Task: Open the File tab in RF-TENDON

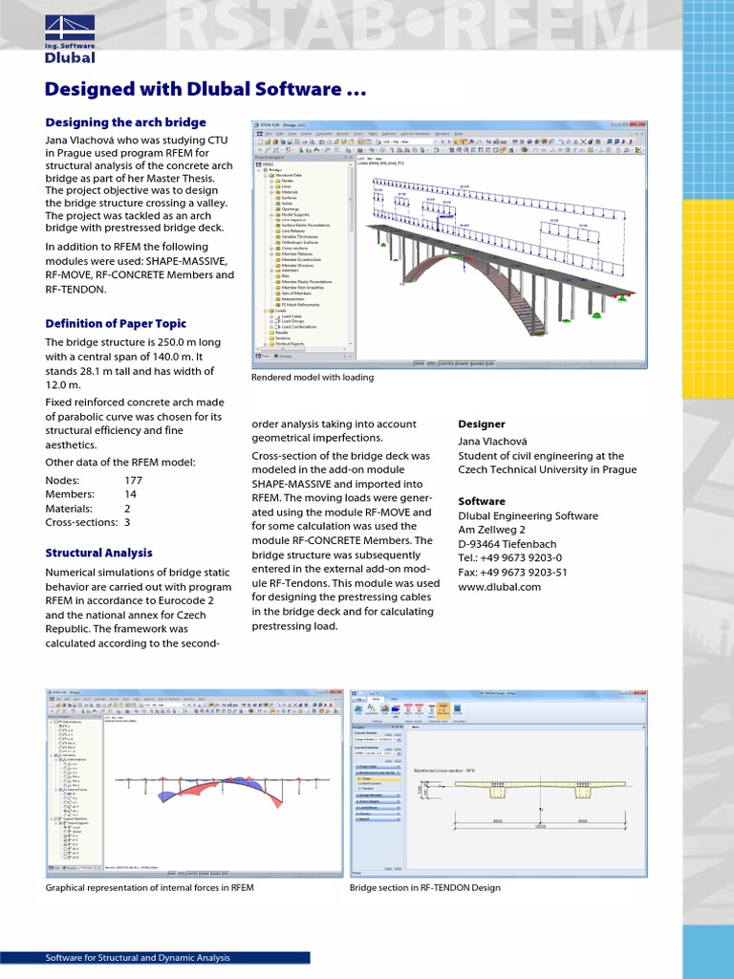Action: coord(359,699)
